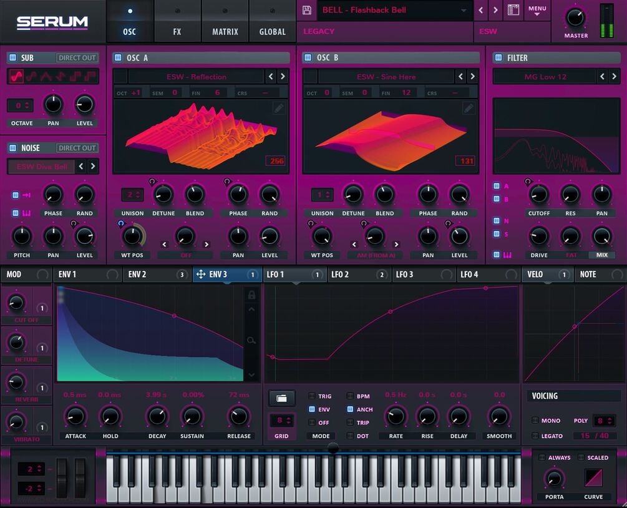Click SUB DIRECT OUT button
627x508 pixels.
[x=77, y=57]
